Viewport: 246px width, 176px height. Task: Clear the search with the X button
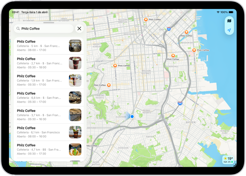[79, 28]
